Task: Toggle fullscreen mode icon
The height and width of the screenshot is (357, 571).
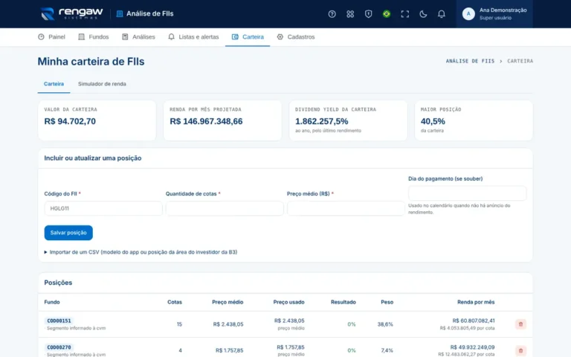Action: point(404,14)
